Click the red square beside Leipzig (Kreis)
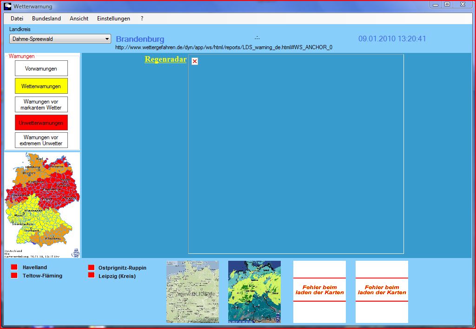476x329 pixels. (x=91, y=276)
